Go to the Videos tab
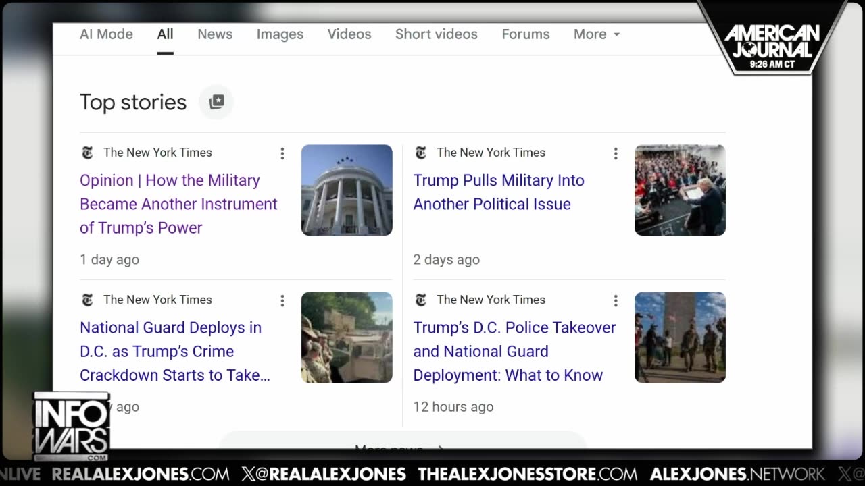Viewport: 865px width, 486px height. click(349, 34)
